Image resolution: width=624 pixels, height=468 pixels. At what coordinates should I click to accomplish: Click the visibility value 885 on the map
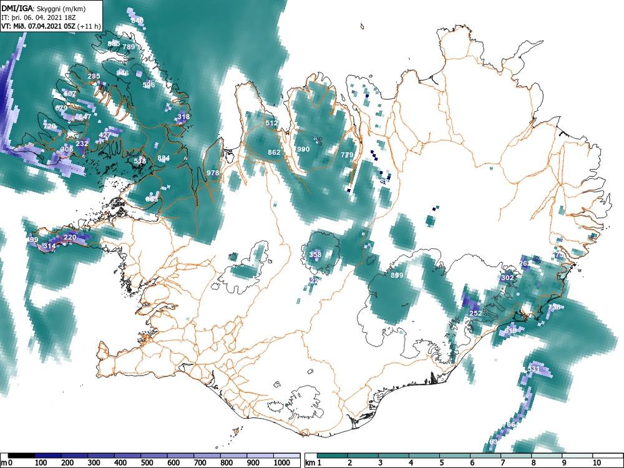(x=114, y=44)
